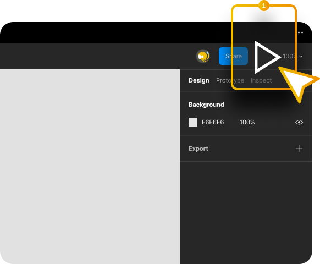Edit the background 100% opacity field
Viewport: 320px width, 264px height.
tap(247, 122)
